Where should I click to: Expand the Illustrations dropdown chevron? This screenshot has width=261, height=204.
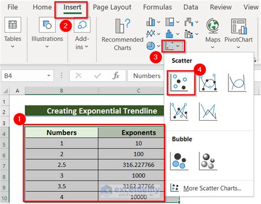coord(47,47)
